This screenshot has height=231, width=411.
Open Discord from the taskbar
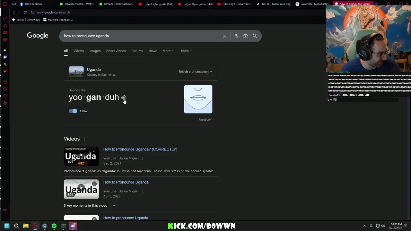[x=73, y=226]
